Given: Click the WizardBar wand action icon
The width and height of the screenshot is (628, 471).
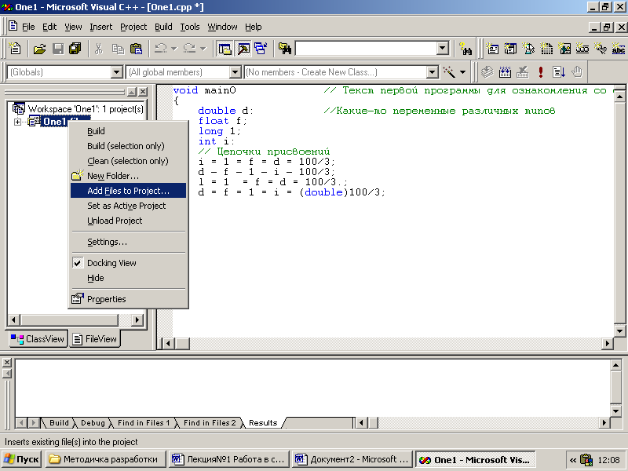Looking at the screenshot, I should tap(449, 72).
